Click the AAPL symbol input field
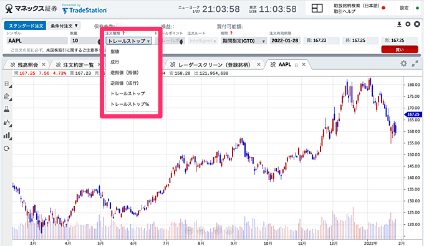 37,40
